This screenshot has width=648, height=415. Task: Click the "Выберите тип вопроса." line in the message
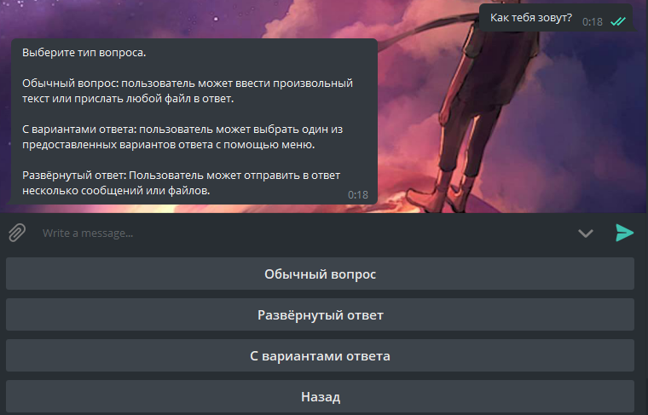pos(84,53)
